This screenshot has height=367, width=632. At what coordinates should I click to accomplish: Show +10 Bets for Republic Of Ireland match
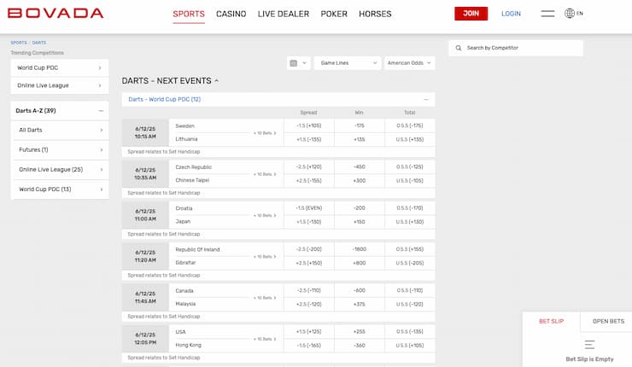coord(265,257)
